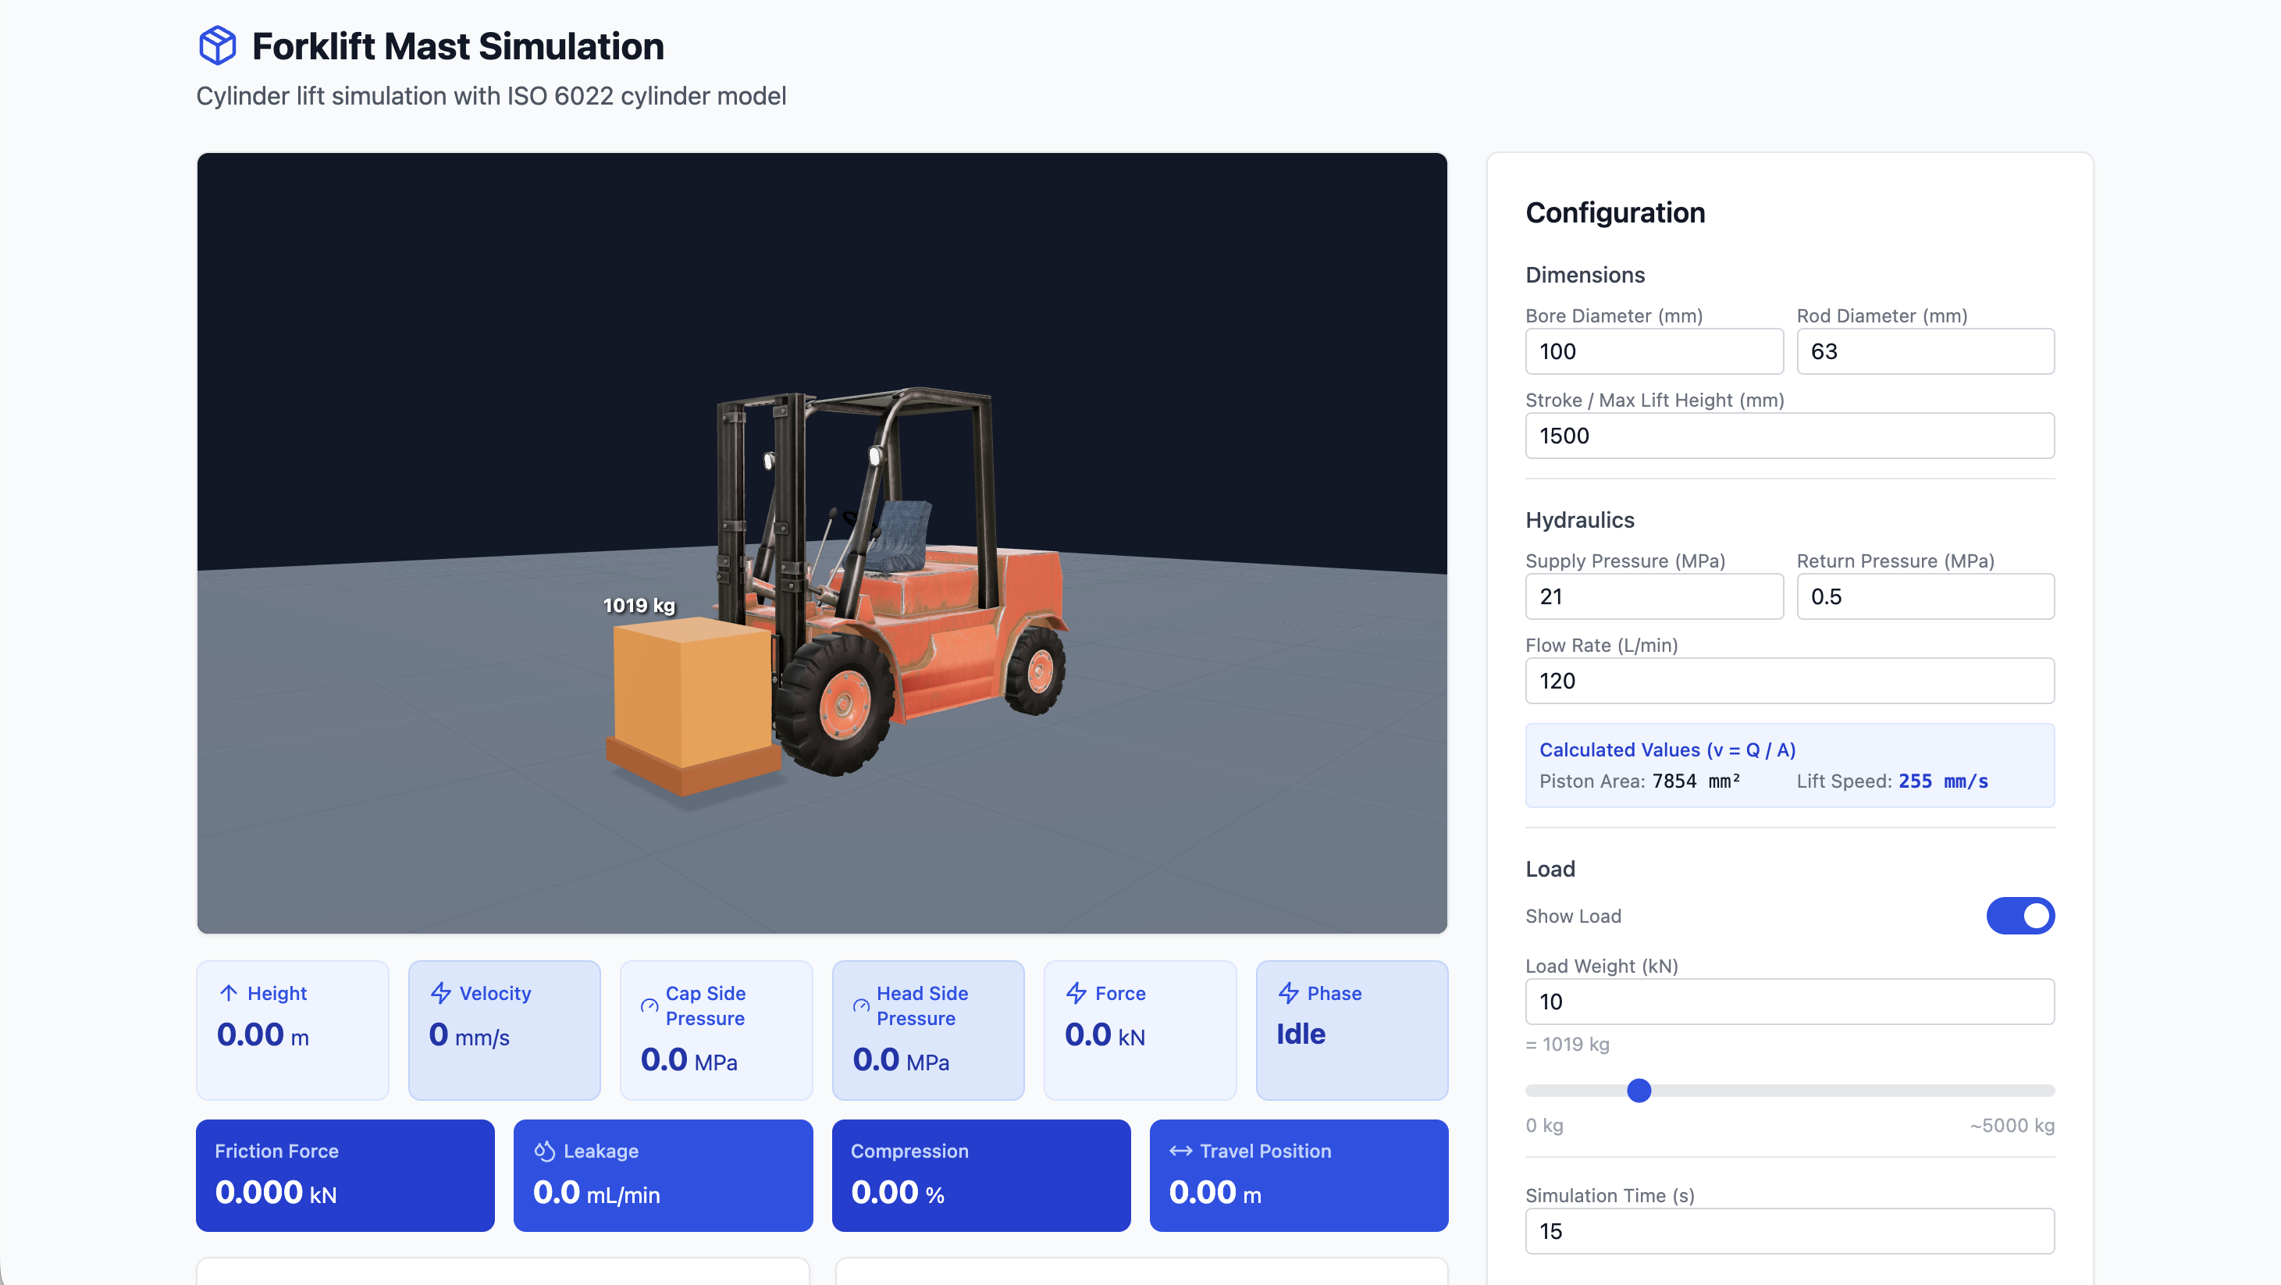Disable the Show Load toggle
This screenshot has height=1285, width=2281.
(x=2019, y=916)
